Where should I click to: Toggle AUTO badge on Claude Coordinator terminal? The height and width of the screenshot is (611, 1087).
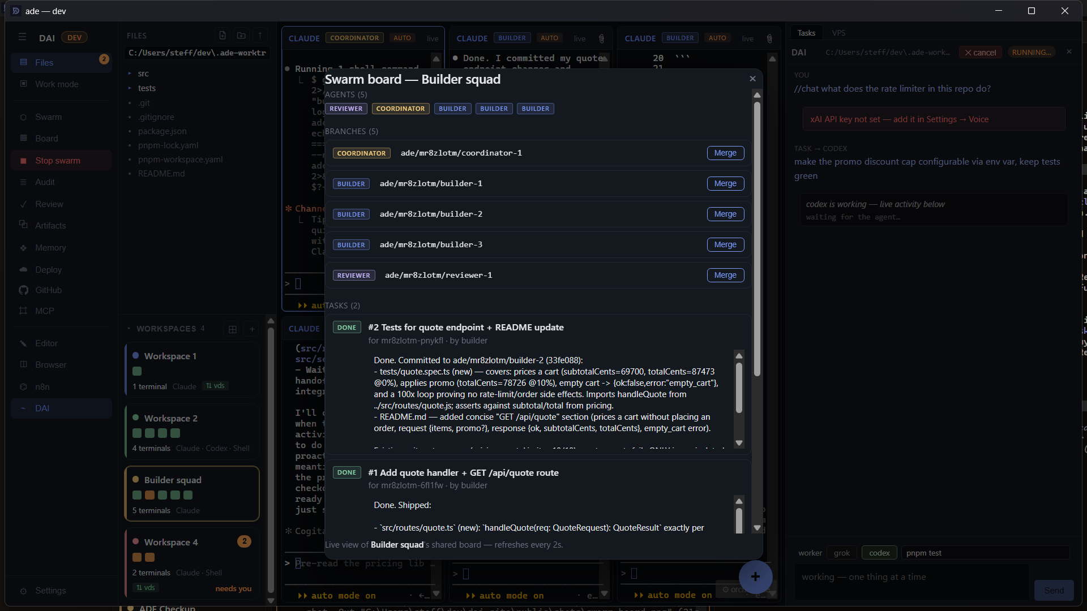tap(402, 38)
